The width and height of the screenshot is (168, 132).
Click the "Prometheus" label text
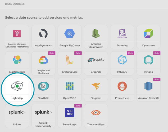(122, 98)
